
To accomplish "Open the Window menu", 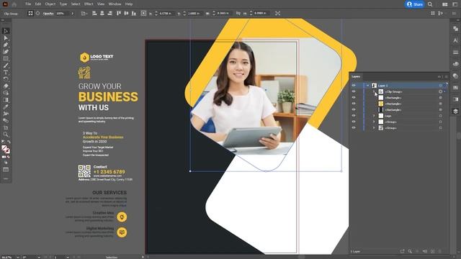I will click(x=115, y=4).
